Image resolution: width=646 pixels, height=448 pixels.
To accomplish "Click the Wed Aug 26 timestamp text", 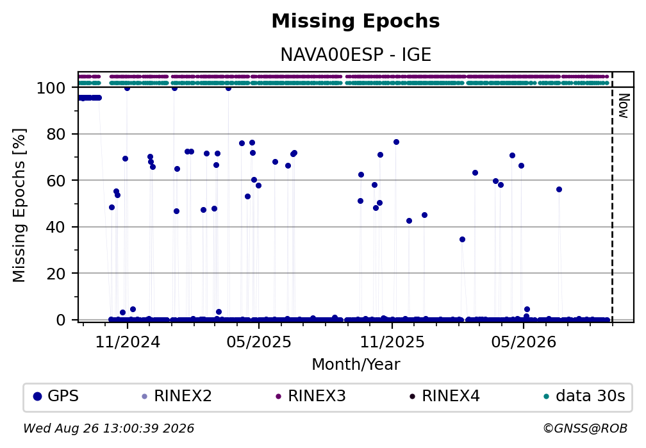I will click(108, 429).
